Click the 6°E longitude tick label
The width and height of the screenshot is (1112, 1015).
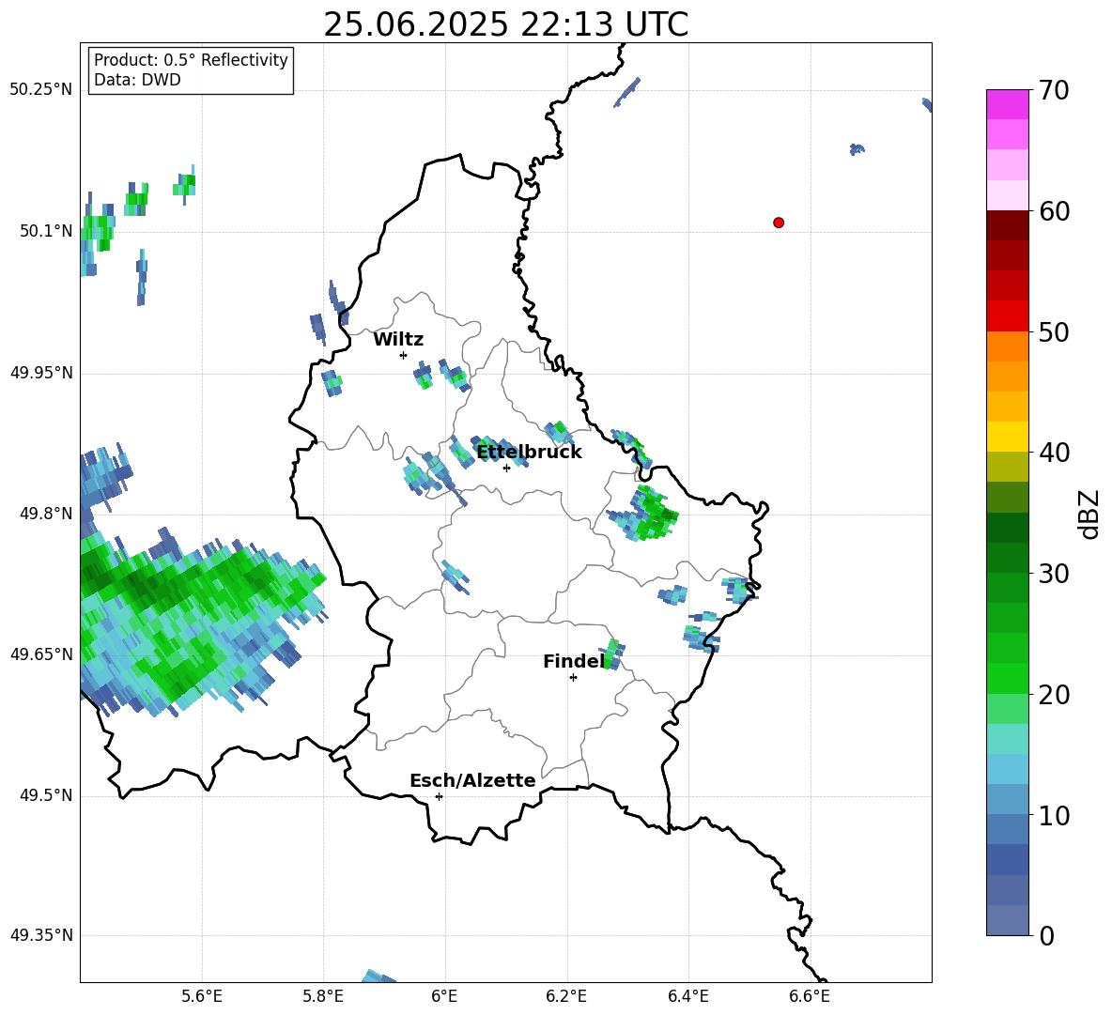(444, 996)
